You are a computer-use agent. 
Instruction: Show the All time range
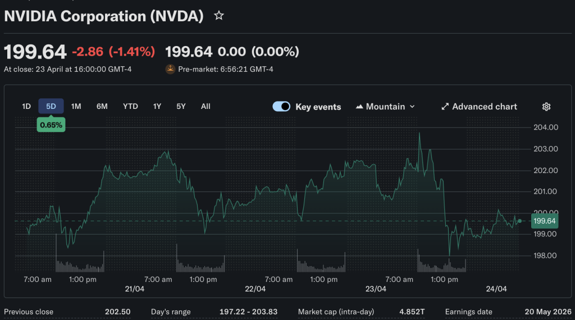coord(206,106)
